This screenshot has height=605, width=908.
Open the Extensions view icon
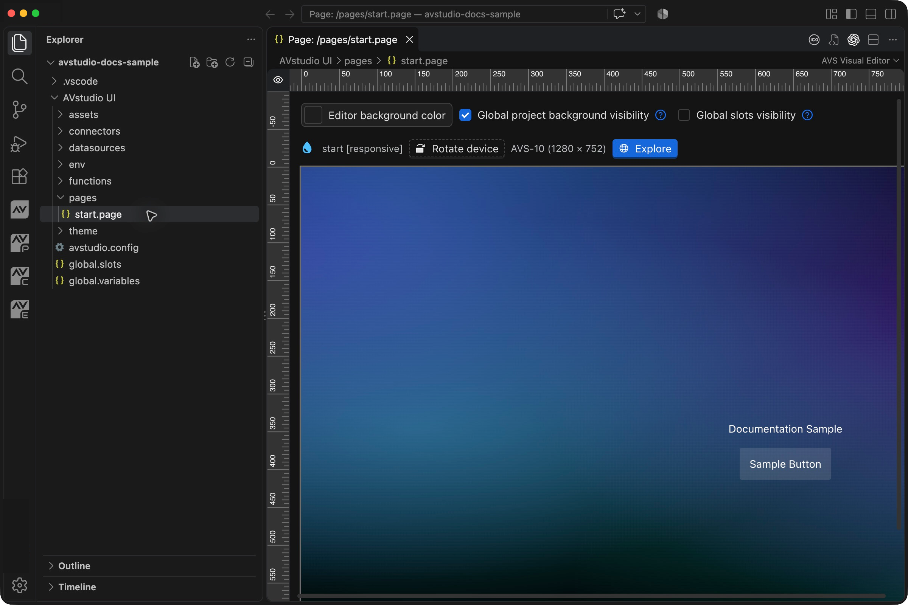19,177
